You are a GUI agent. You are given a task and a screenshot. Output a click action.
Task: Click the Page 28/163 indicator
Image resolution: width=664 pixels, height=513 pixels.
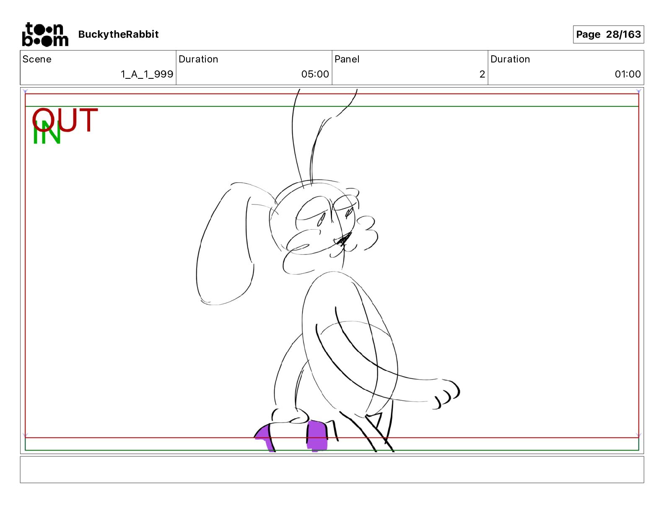coord(608,34)
